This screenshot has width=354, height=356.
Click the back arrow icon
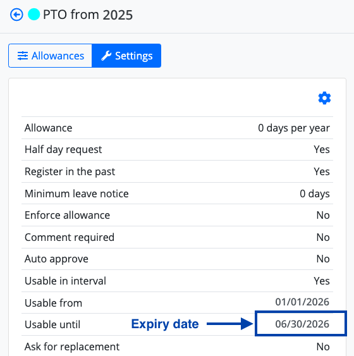pyautogui.click(x=16, y=15)
